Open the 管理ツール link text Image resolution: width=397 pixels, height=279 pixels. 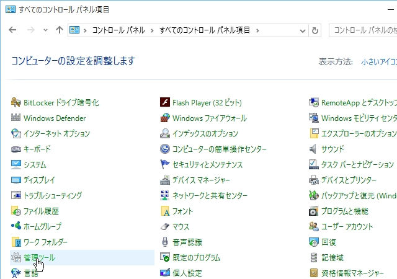tap(40, 257)
